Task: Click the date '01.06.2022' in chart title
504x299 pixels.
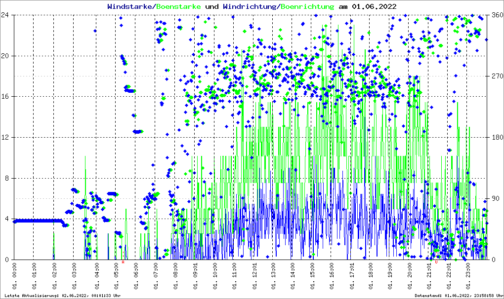Action: coord(374,6)
